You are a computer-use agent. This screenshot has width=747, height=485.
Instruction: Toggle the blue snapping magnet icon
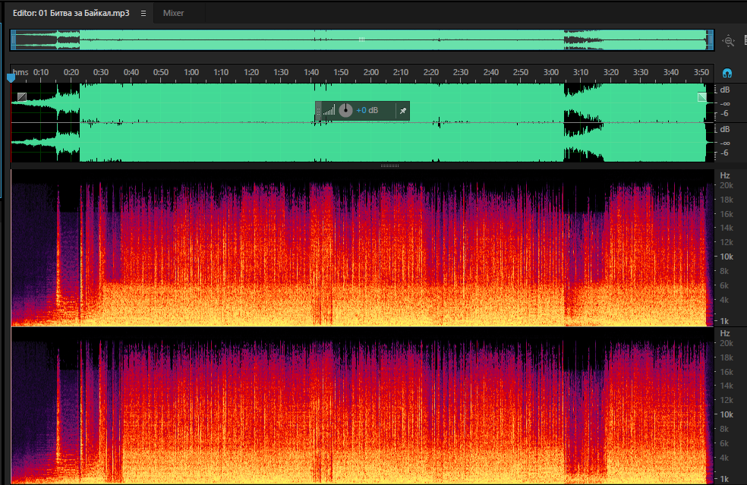[727, 73]
